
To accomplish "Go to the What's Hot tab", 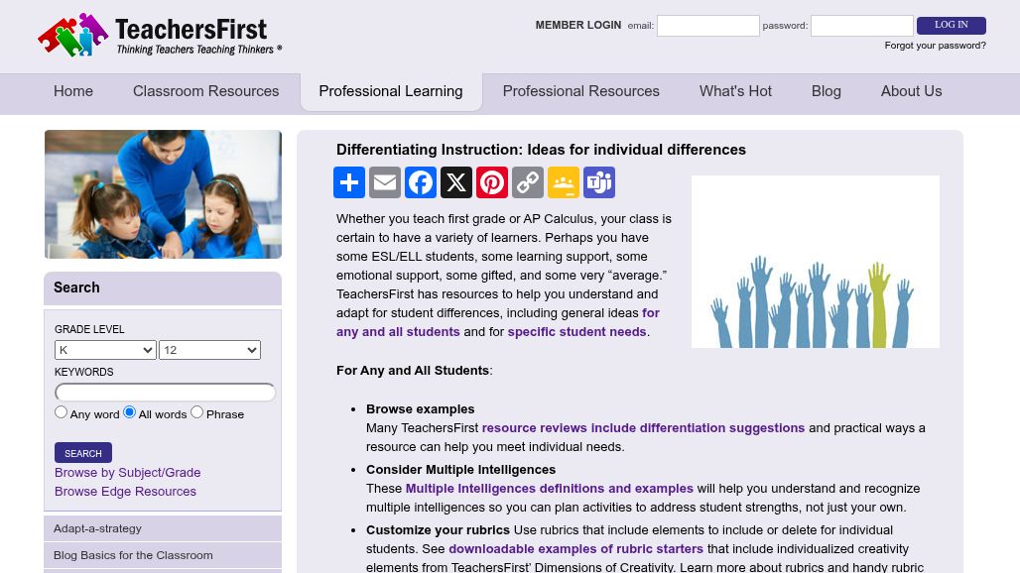I will pyautogui.click(x=735, y=91).
